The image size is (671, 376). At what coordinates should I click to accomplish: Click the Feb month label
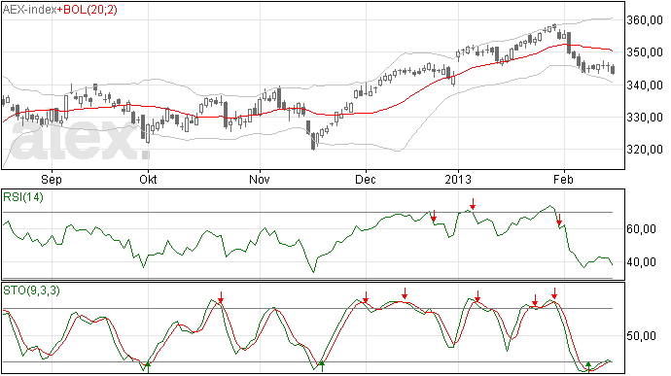(x=563, y=179)
